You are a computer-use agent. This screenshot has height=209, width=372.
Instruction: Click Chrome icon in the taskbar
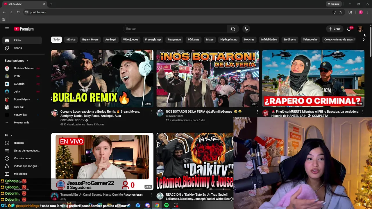(157, 205)
